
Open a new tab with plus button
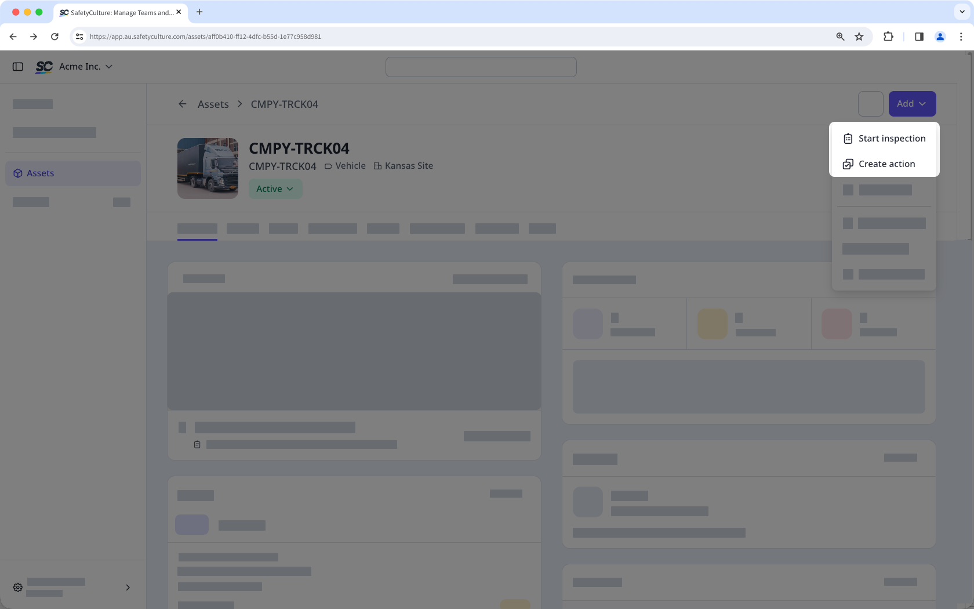pos(199,12)
